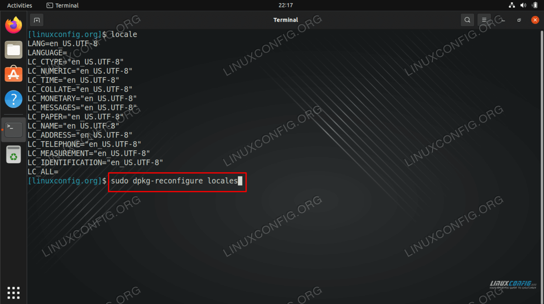Open the Help icon in dock

pyautogui.click(x=14, y=99)
